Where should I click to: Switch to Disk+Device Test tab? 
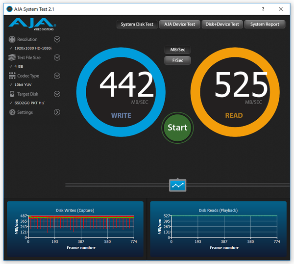point(222,24)
